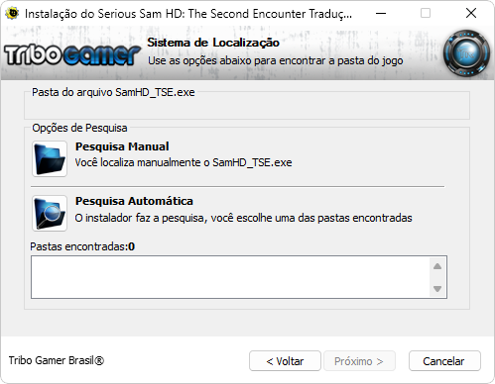Click inside the Pastas encontradas list box

pos(230,277)
